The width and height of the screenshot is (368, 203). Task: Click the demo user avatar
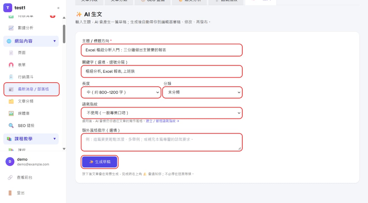pyautogui.click(x=10, y=162)
